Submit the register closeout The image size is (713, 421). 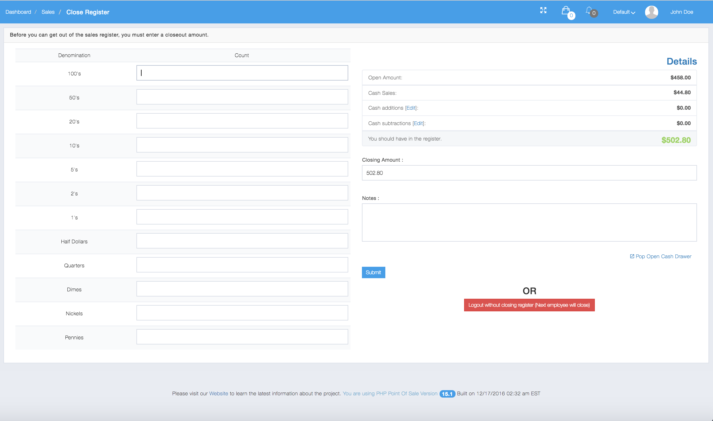pos(373,272)
